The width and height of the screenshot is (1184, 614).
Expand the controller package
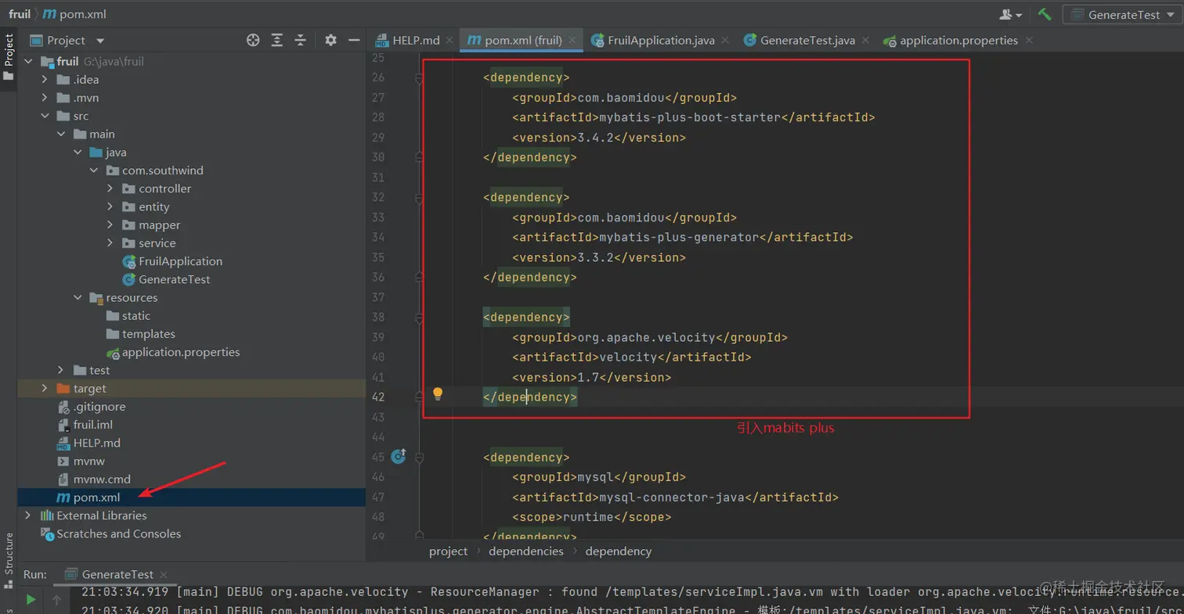110,189
